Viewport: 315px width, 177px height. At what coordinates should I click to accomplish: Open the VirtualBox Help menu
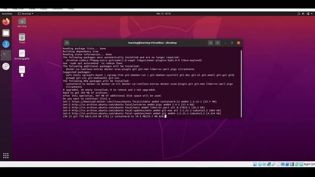[x=71, y=9]
